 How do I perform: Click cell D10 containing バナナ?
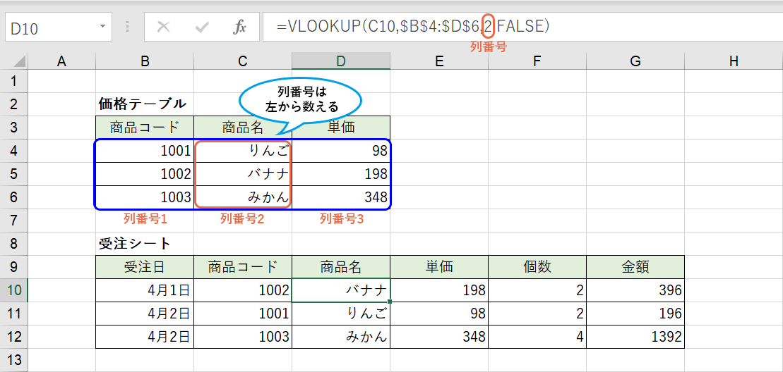341,290
